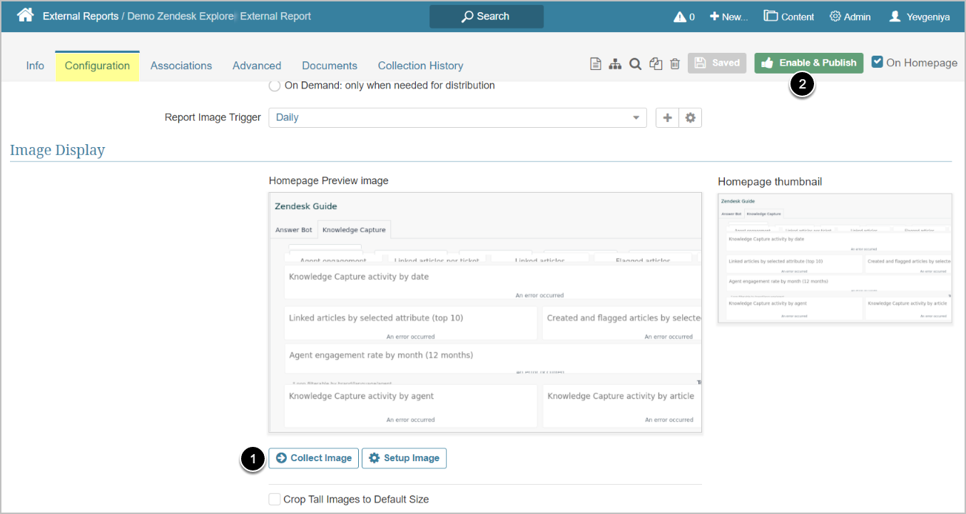The height and width of the screenshot is (514, 966).
Task: Open the Collection History tab
Action: (x=420, y=66)
